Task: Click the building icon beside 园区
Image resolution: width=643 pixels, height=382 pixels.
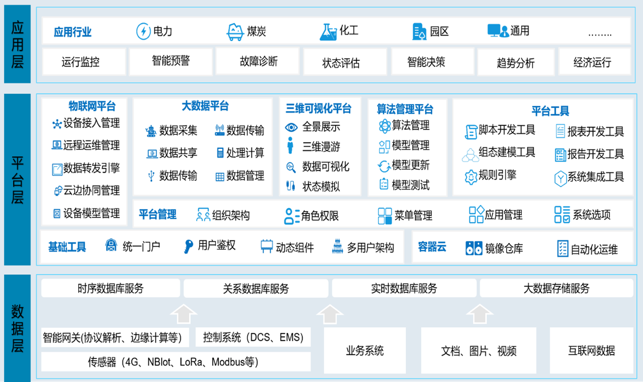Action: pos(419,32)
